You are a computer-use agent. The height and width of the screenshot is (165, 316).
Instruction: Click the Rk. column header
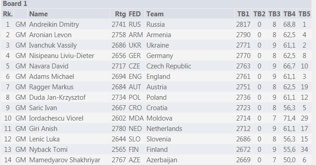click(x=8, y=14)
